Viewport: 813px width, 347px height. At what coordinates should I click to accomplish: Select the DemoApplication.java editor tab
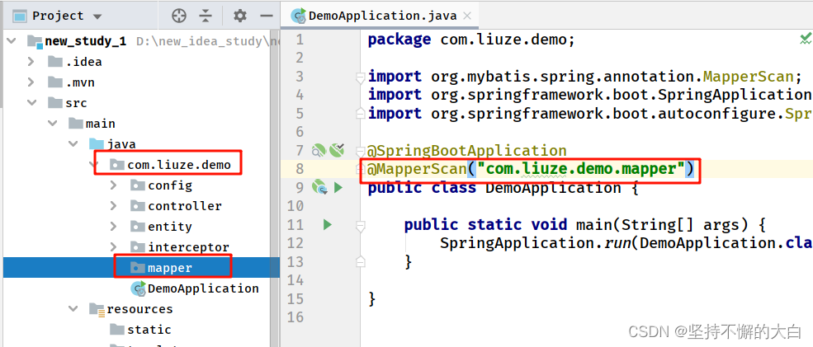(x=382, y=16)
